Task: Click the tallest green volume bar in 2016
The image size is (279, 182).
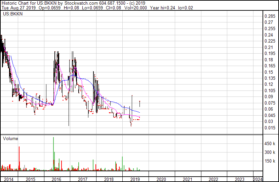Action: [53, 154]
